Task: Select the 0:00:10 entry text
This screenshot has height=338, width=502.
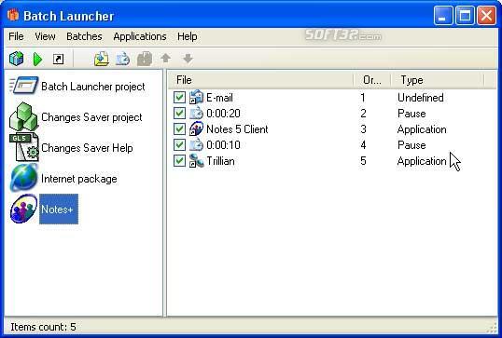Action: pyautogui.click(x=223, y=145)
